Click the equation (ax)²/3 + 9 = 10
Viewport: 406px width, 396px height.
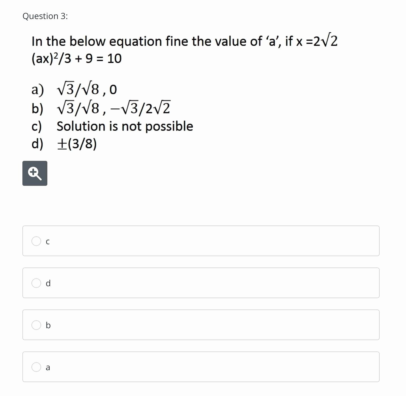pos(77,59)
